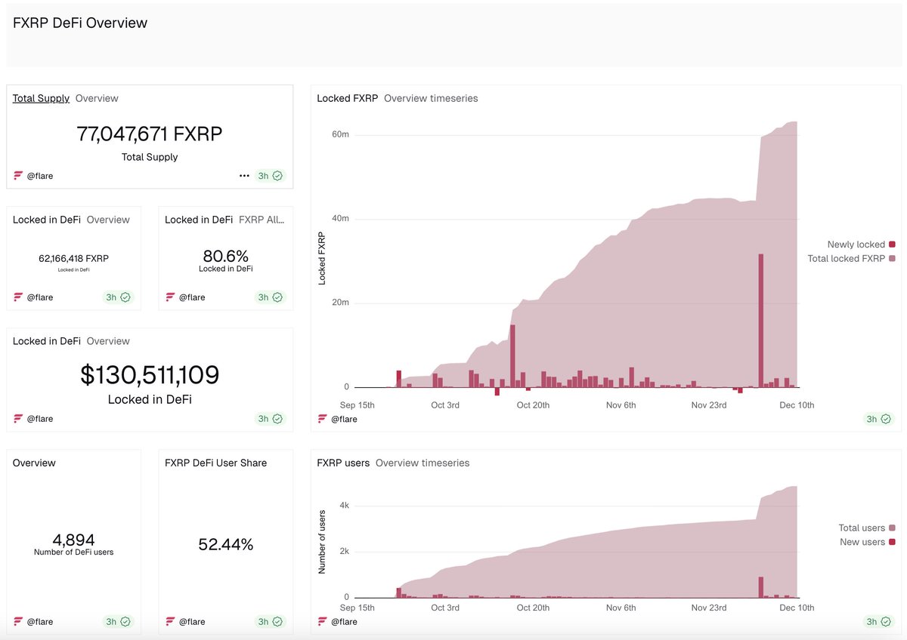The width and height of the screenshot is (907, 640).
Task: Click Nov 6th axis label on FXRP users chart
Action: coord(621,608)
